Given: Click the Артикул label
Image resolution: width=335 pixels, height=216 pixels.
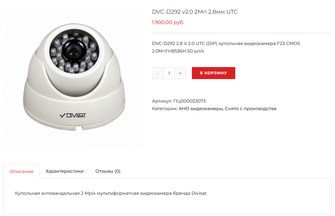Looking at the screenshot, I should point(162,101).
